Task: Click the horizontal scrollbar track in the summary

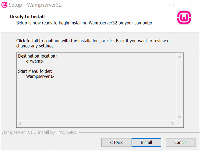Action: click(96, 124)
